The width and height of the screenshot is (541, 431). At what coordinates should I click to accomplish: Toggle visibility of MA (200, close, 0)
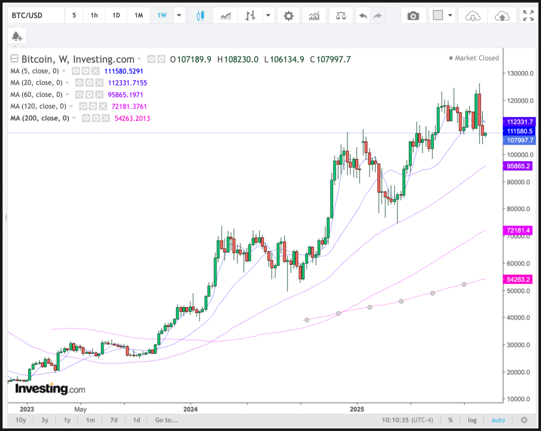[x=86, y=118]
